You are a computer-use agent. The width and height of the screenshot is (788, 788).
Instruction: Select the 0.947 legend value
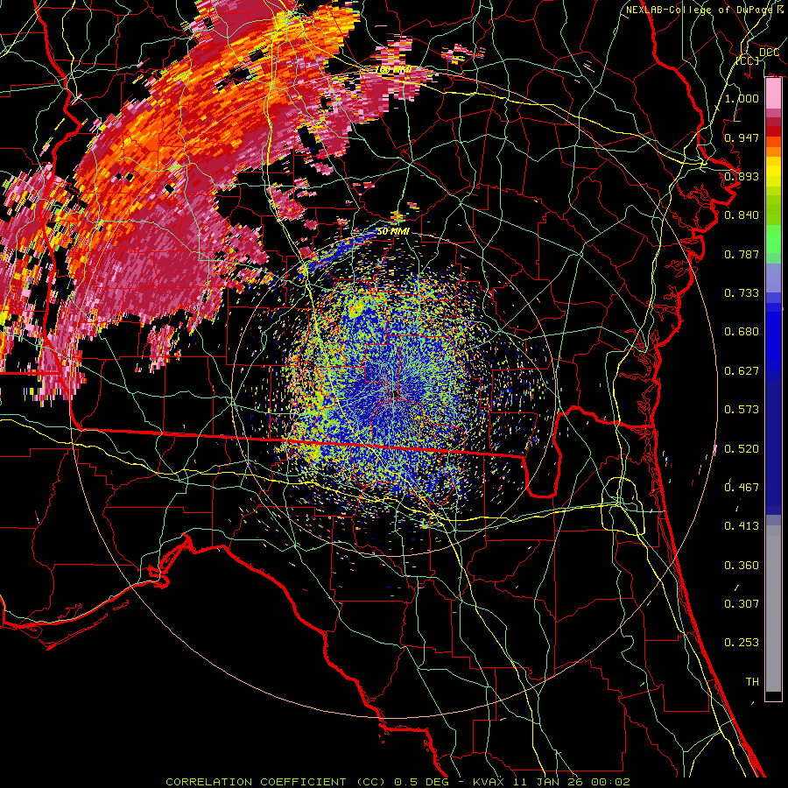pyautogui.click(x=742, y=137)
